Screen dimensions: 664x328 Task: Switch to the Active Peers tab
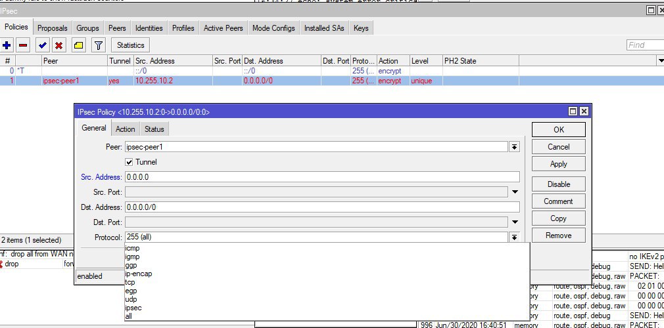pyautogui.click(x=223, y=28)
